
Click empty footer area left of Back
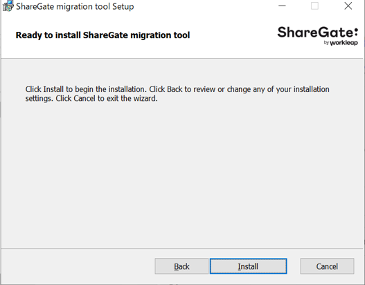coord(78,266)
